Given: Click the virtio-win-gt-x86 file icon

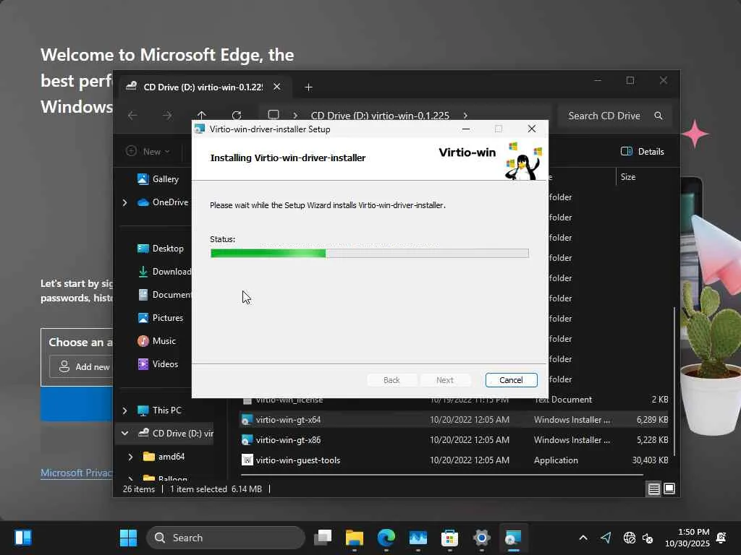Looking at the screenshot, I should click(x=247, y=440).
